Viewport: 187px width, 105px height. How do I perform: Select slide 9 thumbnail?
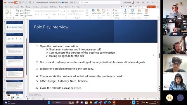pos(15,84)
